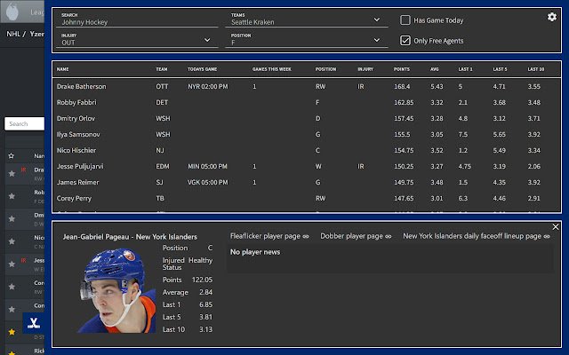Toggle star for the Dra... row with IR
The height and width of the screenshot is (355, 569).
click(x=12, y=174)
